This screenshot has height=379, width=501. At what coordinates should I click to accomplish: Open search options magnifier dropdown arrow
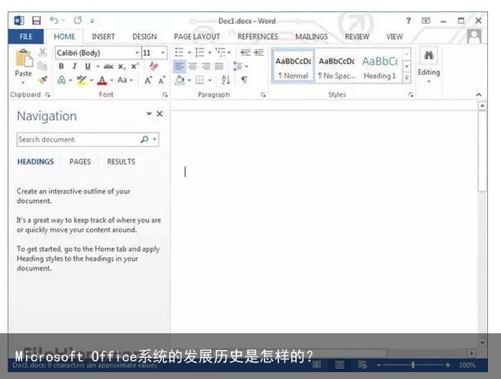pyautogui.click(x=155, y=140)
